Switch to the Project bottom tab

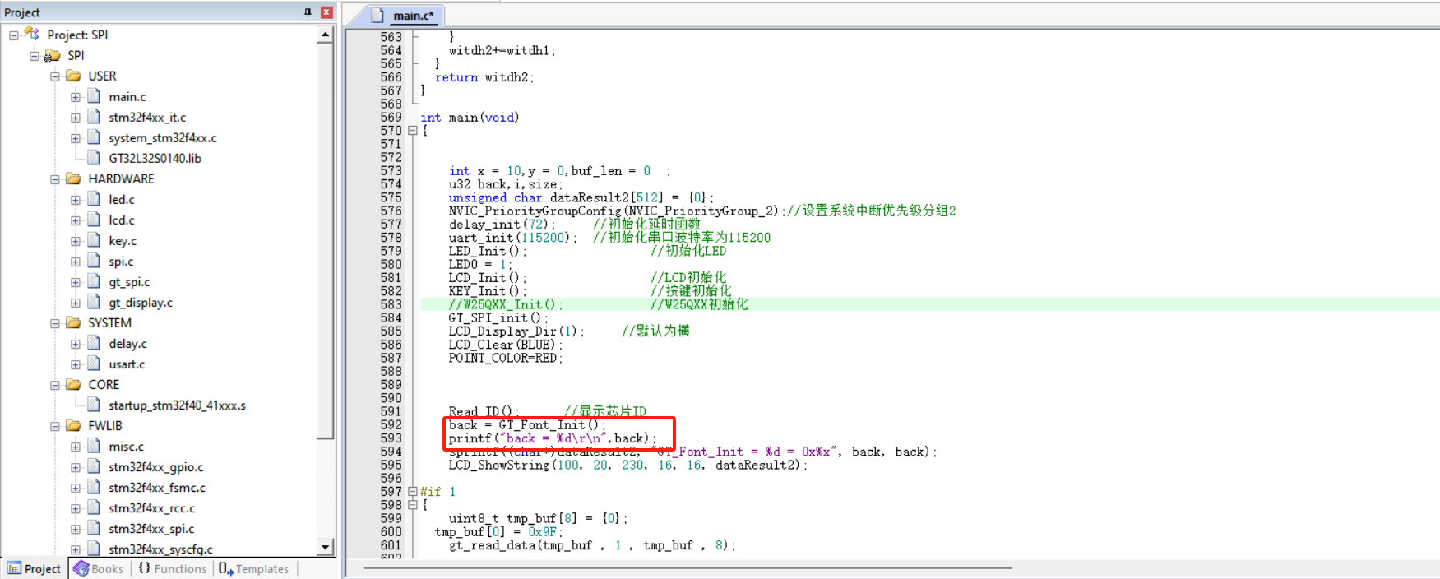35,568
